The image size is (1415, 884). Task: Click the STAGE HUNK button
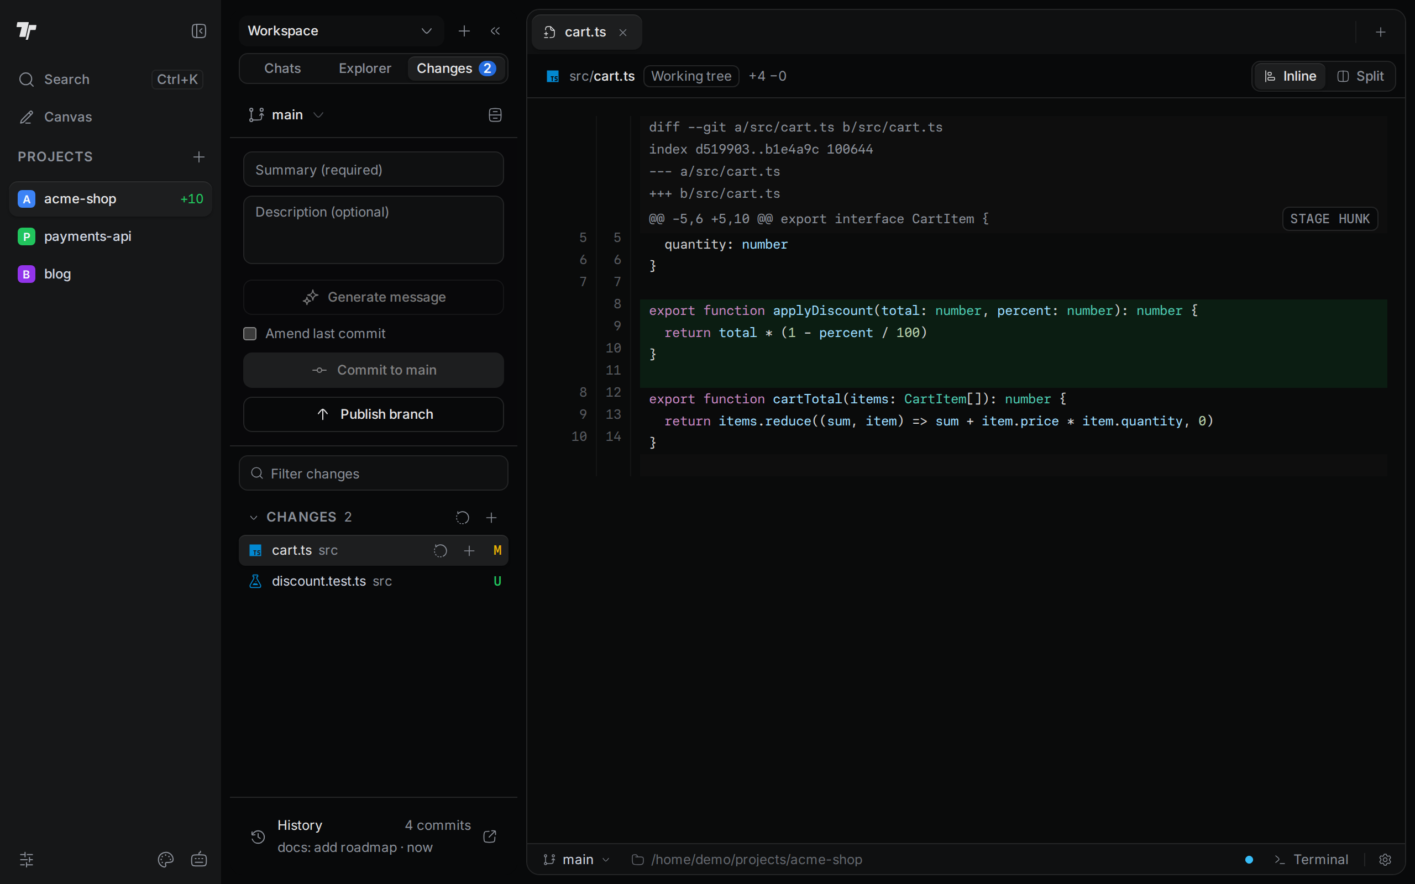tap(1330, 219)
